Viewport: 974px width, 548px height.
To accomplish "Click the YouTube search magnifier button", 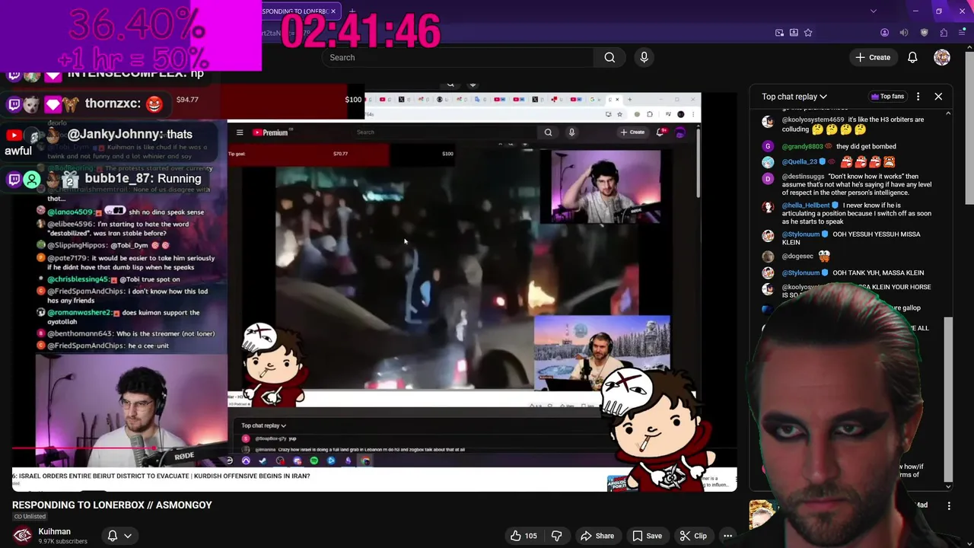I will (x=610, y=57).
